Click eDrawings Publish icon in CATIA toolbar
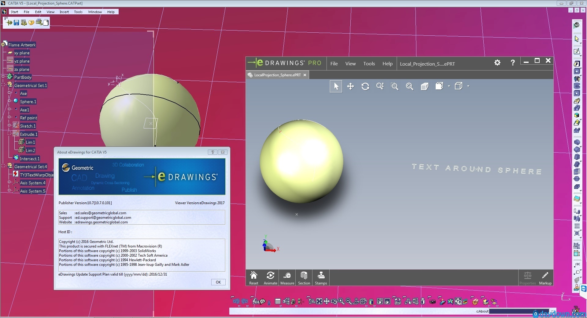This screenshot has width=587, height=318. (9, 22)
